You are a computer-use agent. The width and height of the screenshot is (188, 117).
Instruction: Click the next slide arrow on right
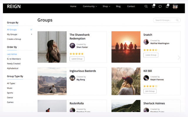pyautogui.click(x=179, y=57)
